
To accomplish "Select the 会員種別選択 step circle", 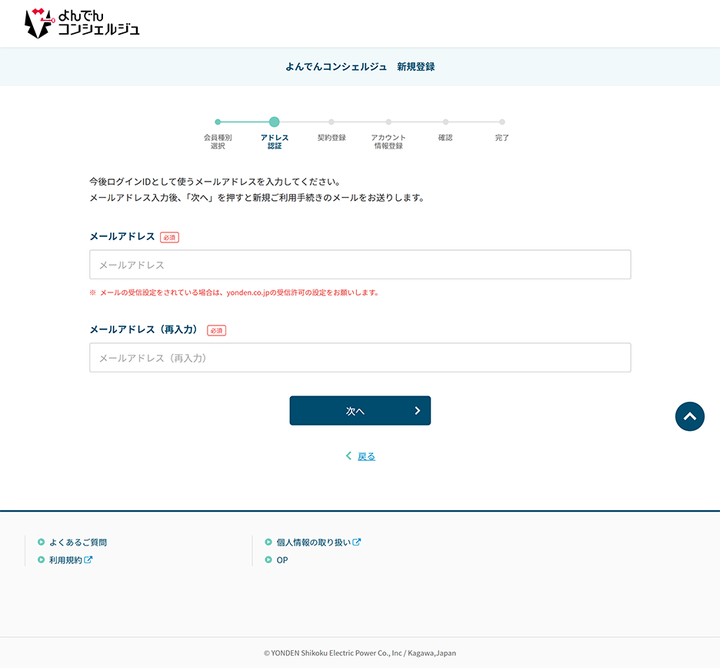I will click(x=218, y=122).
